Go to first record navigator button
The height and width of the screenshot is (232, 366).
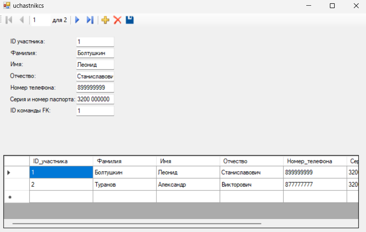[x=9, y=20]
